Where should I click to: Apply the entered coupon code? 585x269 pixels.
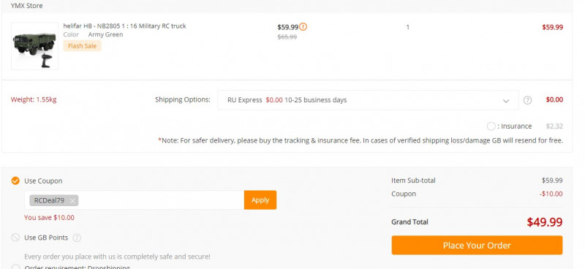260,200
